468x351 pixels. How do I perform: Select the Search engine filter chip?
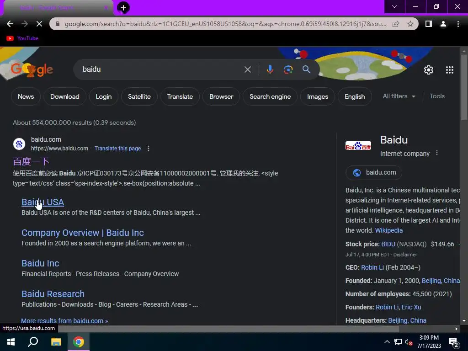coord(270,96)
